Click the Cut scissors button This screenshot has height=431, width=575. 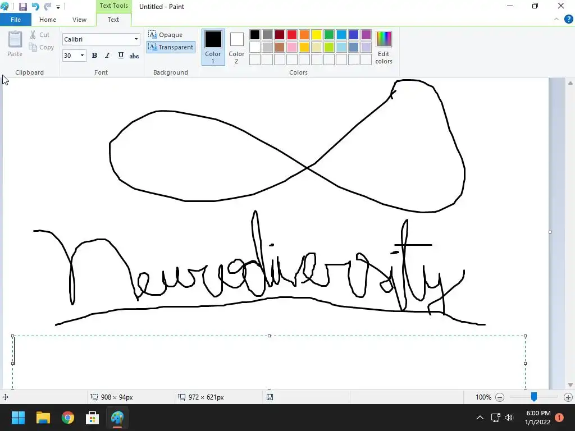click(x=40, y=35)
